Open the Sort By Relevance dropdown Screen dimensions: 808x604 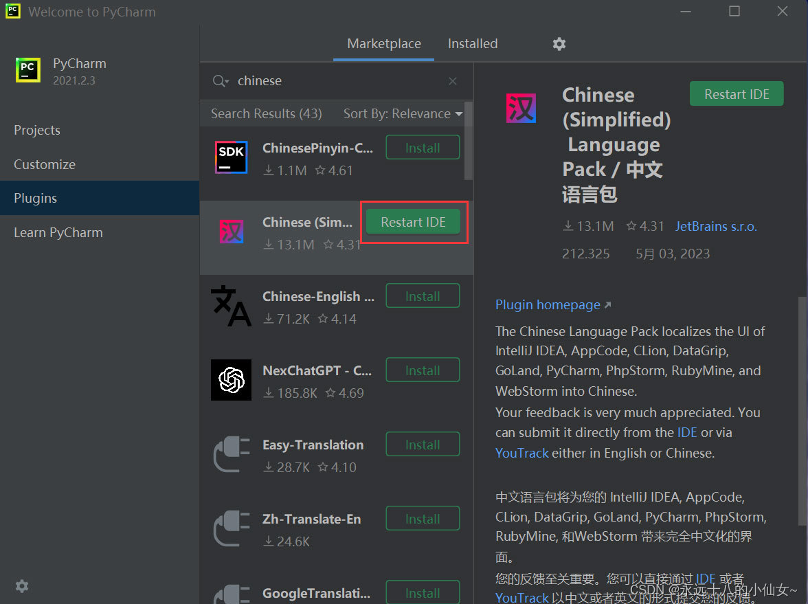[402, 114]
